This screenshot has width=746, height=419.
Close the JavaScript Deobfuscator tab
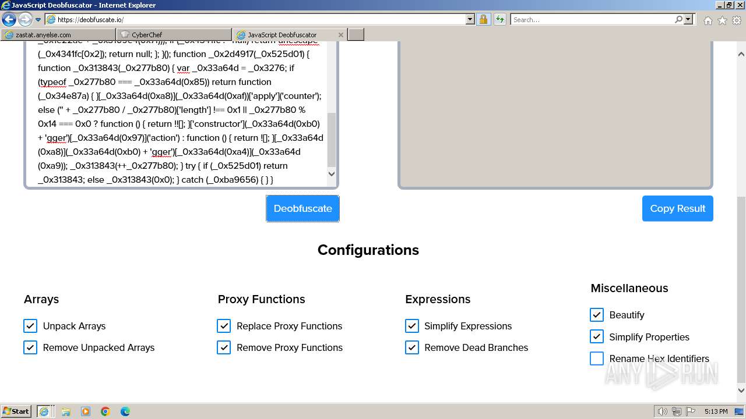(340, 35)
